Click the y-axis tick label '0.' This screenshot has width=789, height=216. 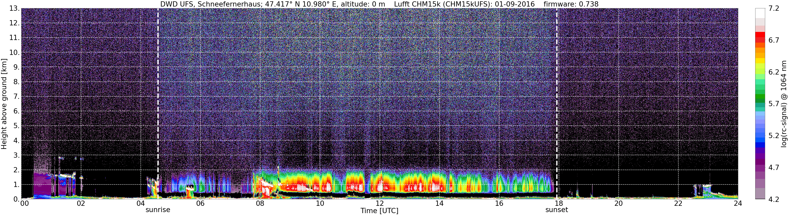pyautogui.click(x=16, y=199)
